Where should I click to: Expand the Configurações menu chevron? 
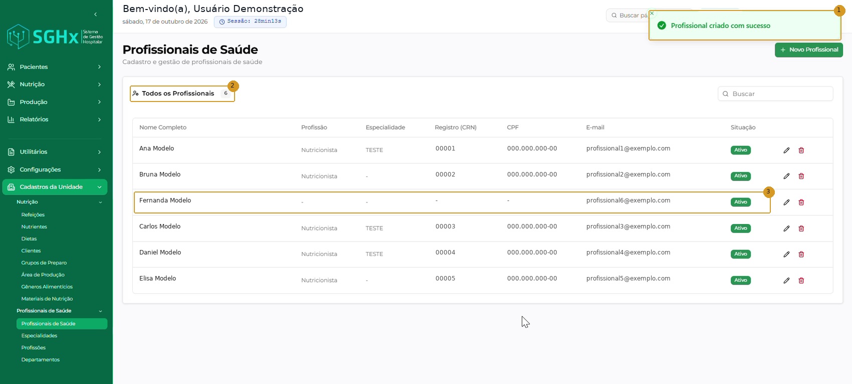pos(99,169)
